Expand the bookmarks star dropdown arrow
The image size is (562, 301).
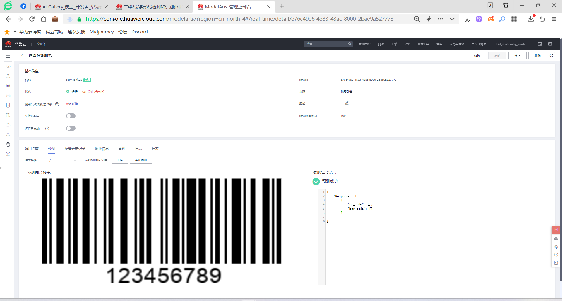[15, 32]
